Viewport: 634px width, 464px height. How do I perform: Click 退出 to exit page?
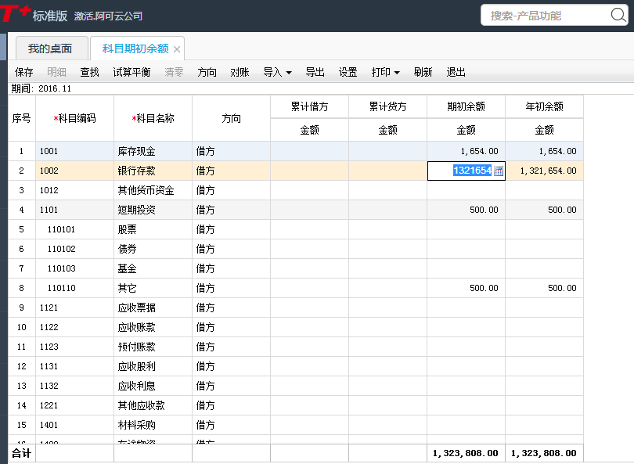456,72
